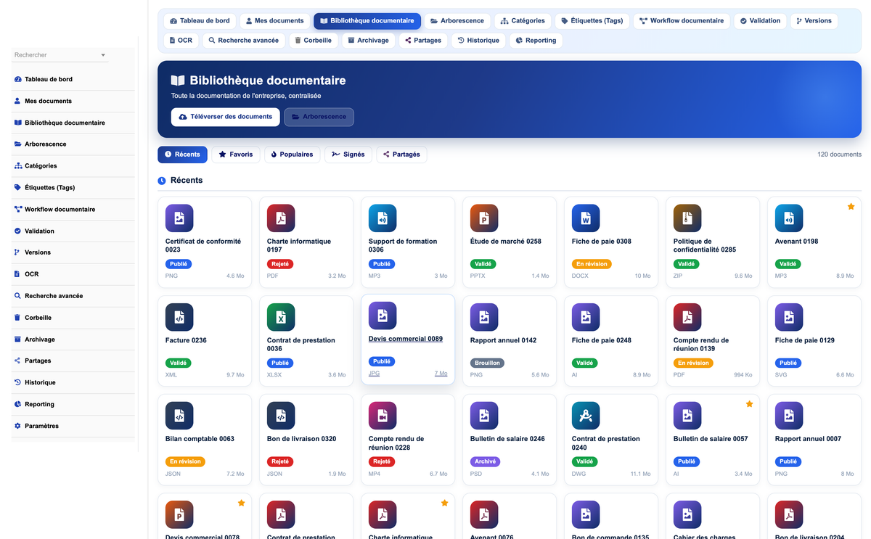Image resolution: width=871 pixels, height=539 pixels.
Task: Toggle the favorite star on Devis commercial 0078
Action: (x=241, y=503)
